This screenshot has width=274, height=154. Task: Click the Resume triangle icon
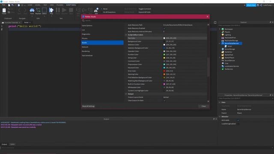[x=64, y=10]
